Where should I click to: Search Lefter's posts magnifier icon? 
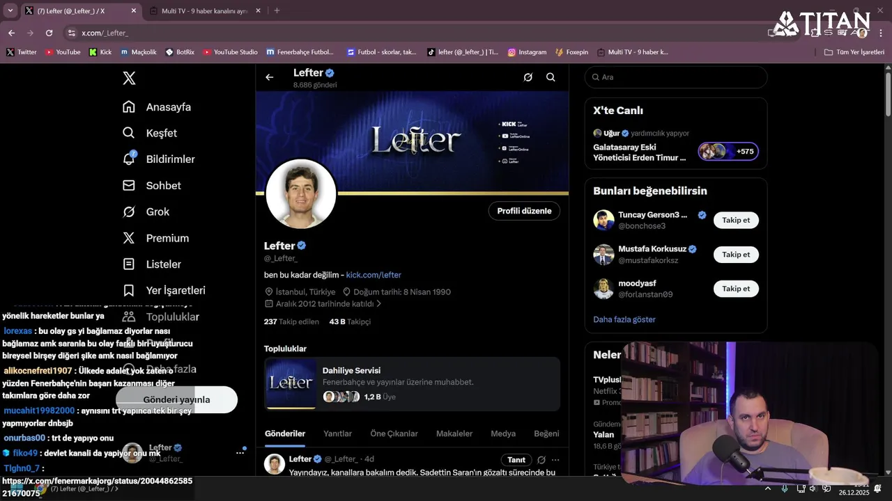point(551,77)
